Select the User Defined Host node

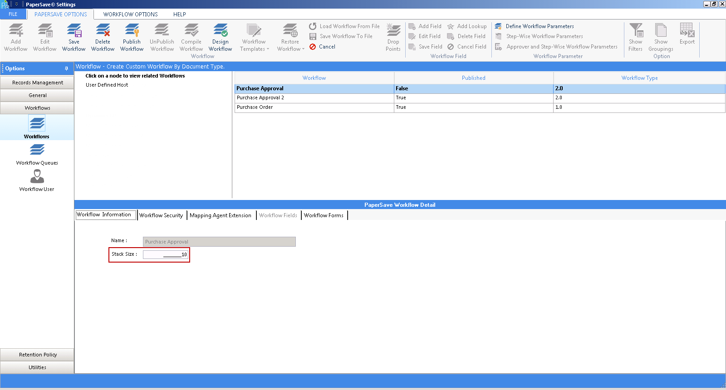click(107, 85)
